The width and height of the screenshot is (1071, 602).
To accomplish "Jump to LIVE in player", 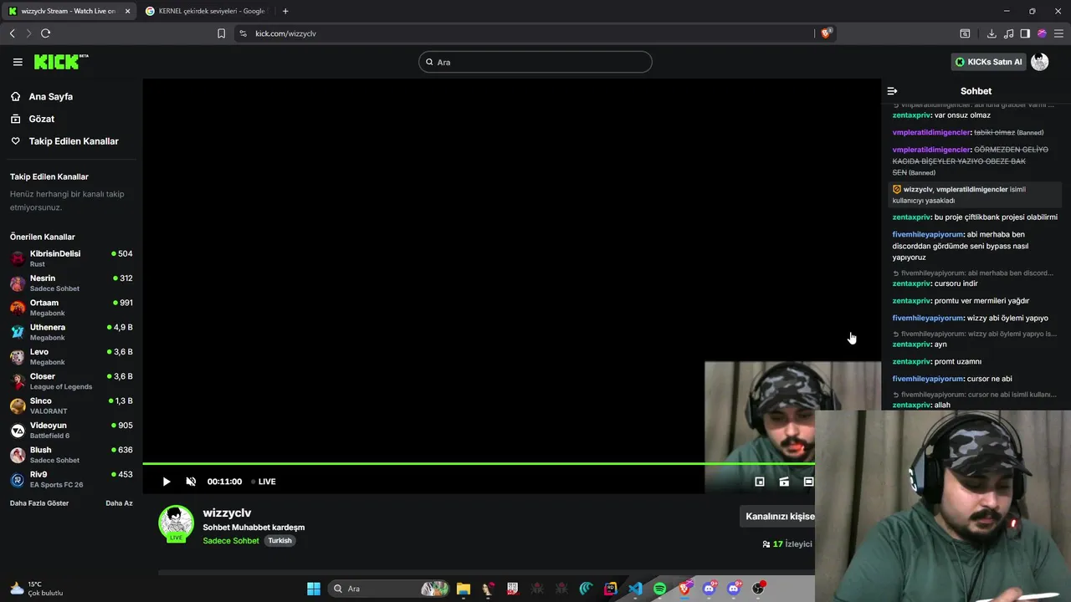I will pos(262,482).
